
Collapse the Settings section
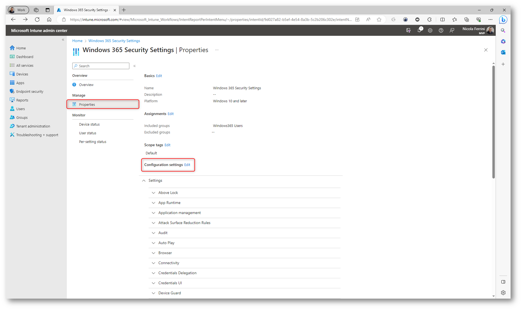tap(144, 180)
